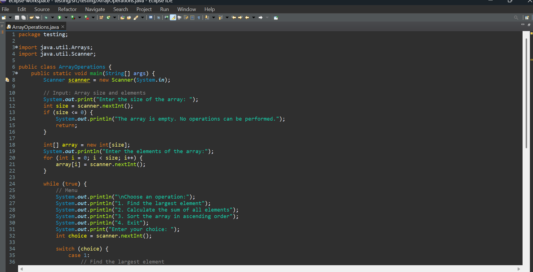Open the Source menu
Image resolution: width=533 pixels, height=272 pixels.
point(42,9)
